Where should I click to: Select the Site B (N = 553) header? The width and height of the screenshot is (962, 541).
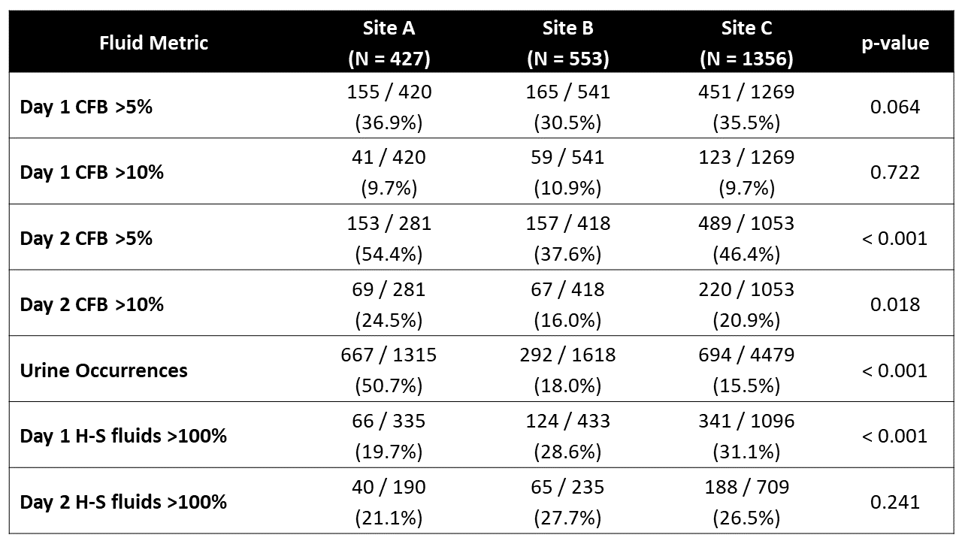[567, 43]
